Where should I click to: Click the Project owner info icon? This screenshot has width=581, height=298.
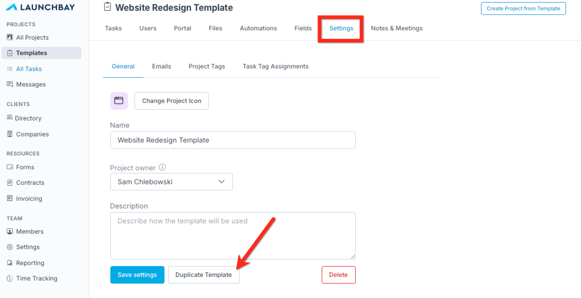(162, 167)
